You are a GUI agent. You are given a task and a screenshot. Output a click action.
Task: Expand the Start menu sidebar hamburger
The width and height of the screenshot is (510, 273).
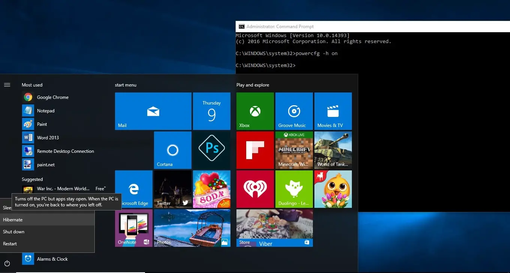pos(7,85)
